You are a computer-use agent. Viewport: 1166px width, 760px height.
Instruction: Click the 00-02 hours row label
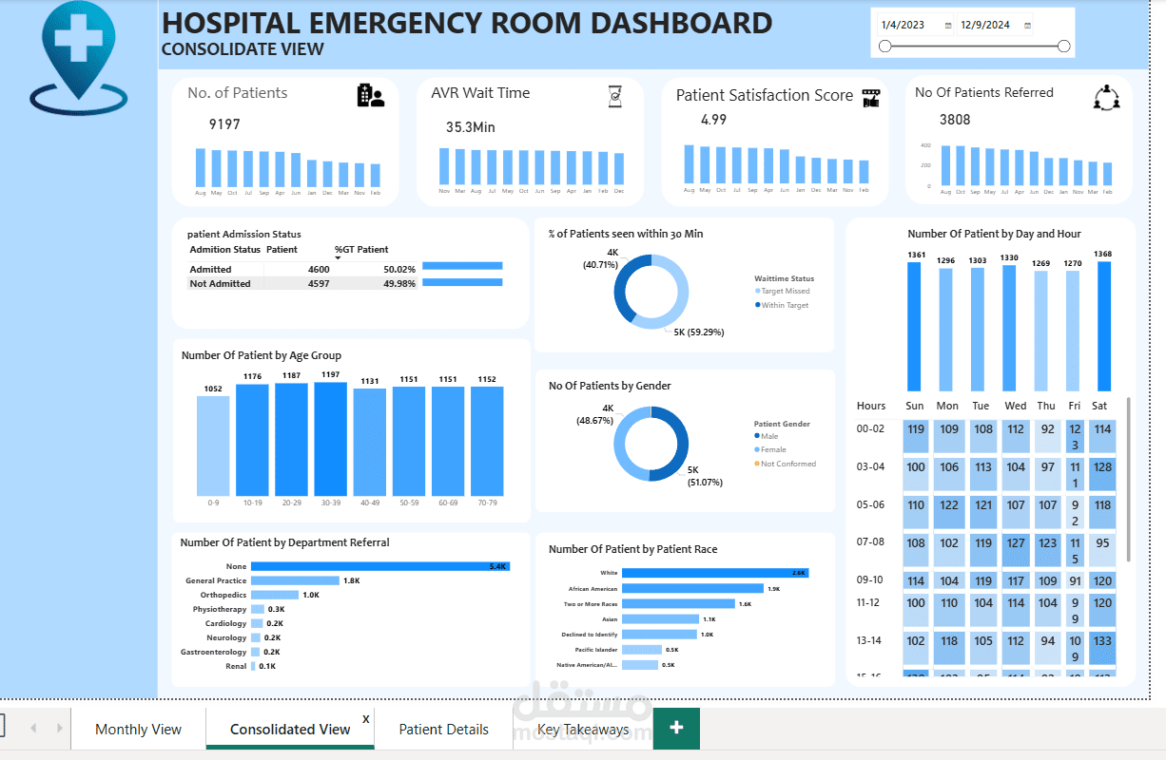tap(870, 428)
